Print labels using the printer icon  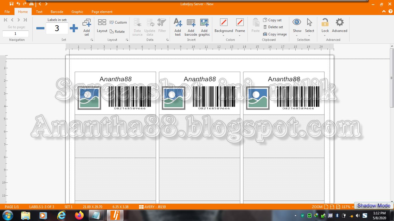[x=31, y=4]
